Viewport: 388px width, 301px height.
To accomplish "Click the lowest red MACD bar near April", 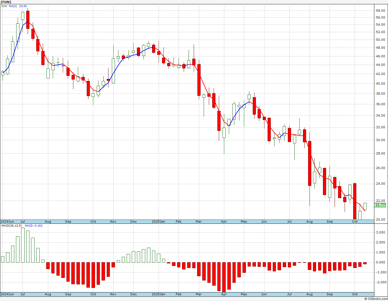I will tap(224, 277).
